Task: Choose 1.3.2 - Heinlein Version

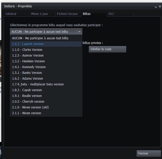Action: (46, 61)
